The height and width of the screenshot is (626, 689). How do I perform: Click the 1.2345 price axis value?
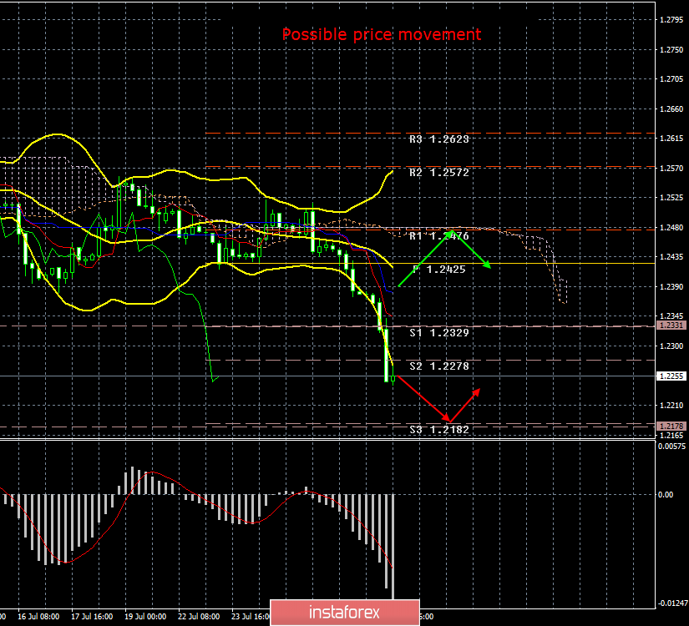pos(671,316)
